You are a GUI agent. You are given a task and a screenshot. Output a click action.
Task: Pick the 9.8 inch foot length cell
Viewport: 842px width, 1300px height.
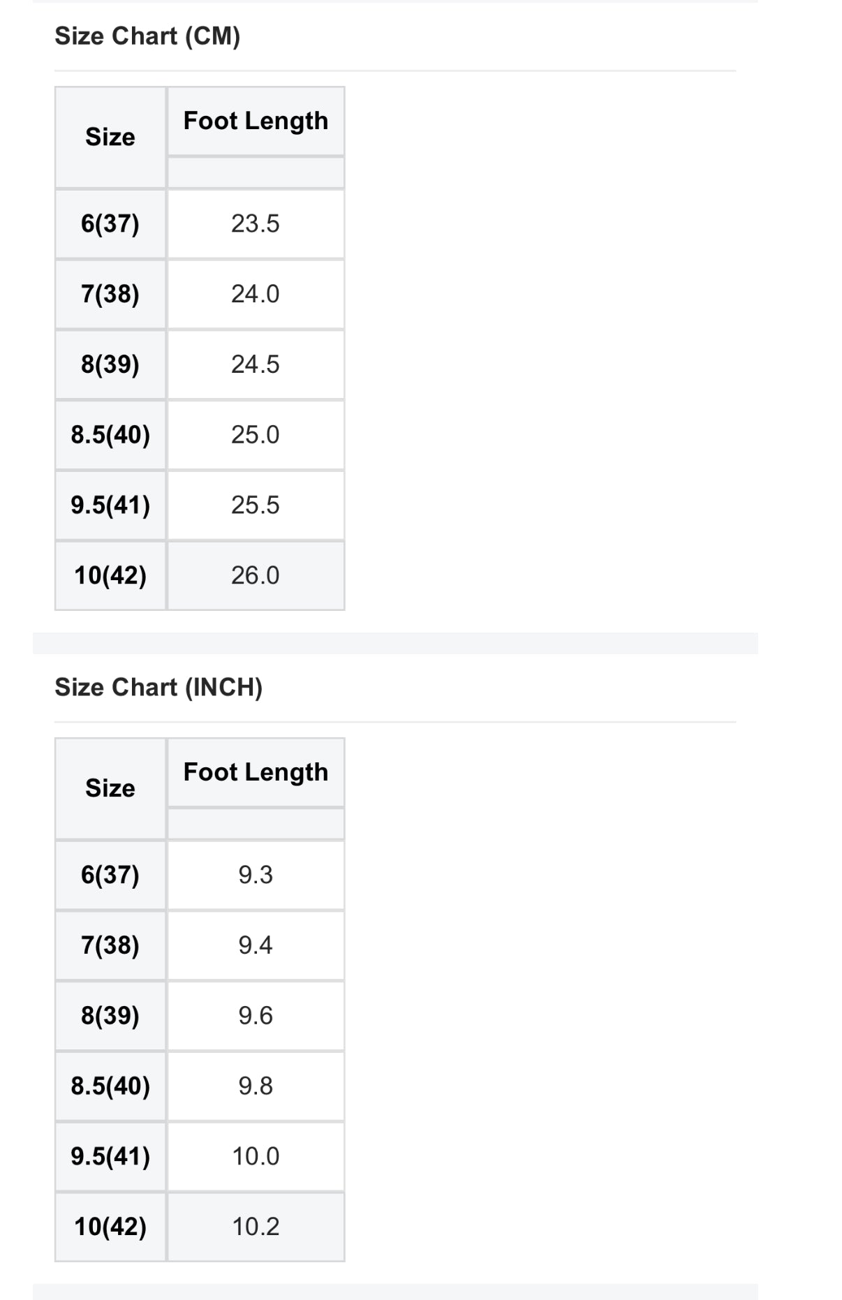[256, 1086]
